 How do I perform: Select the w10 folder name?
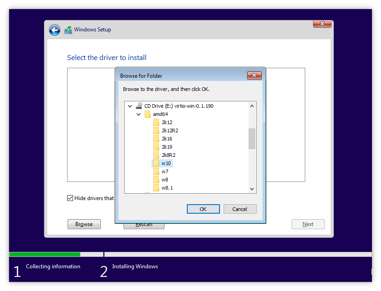pos(166,163)
